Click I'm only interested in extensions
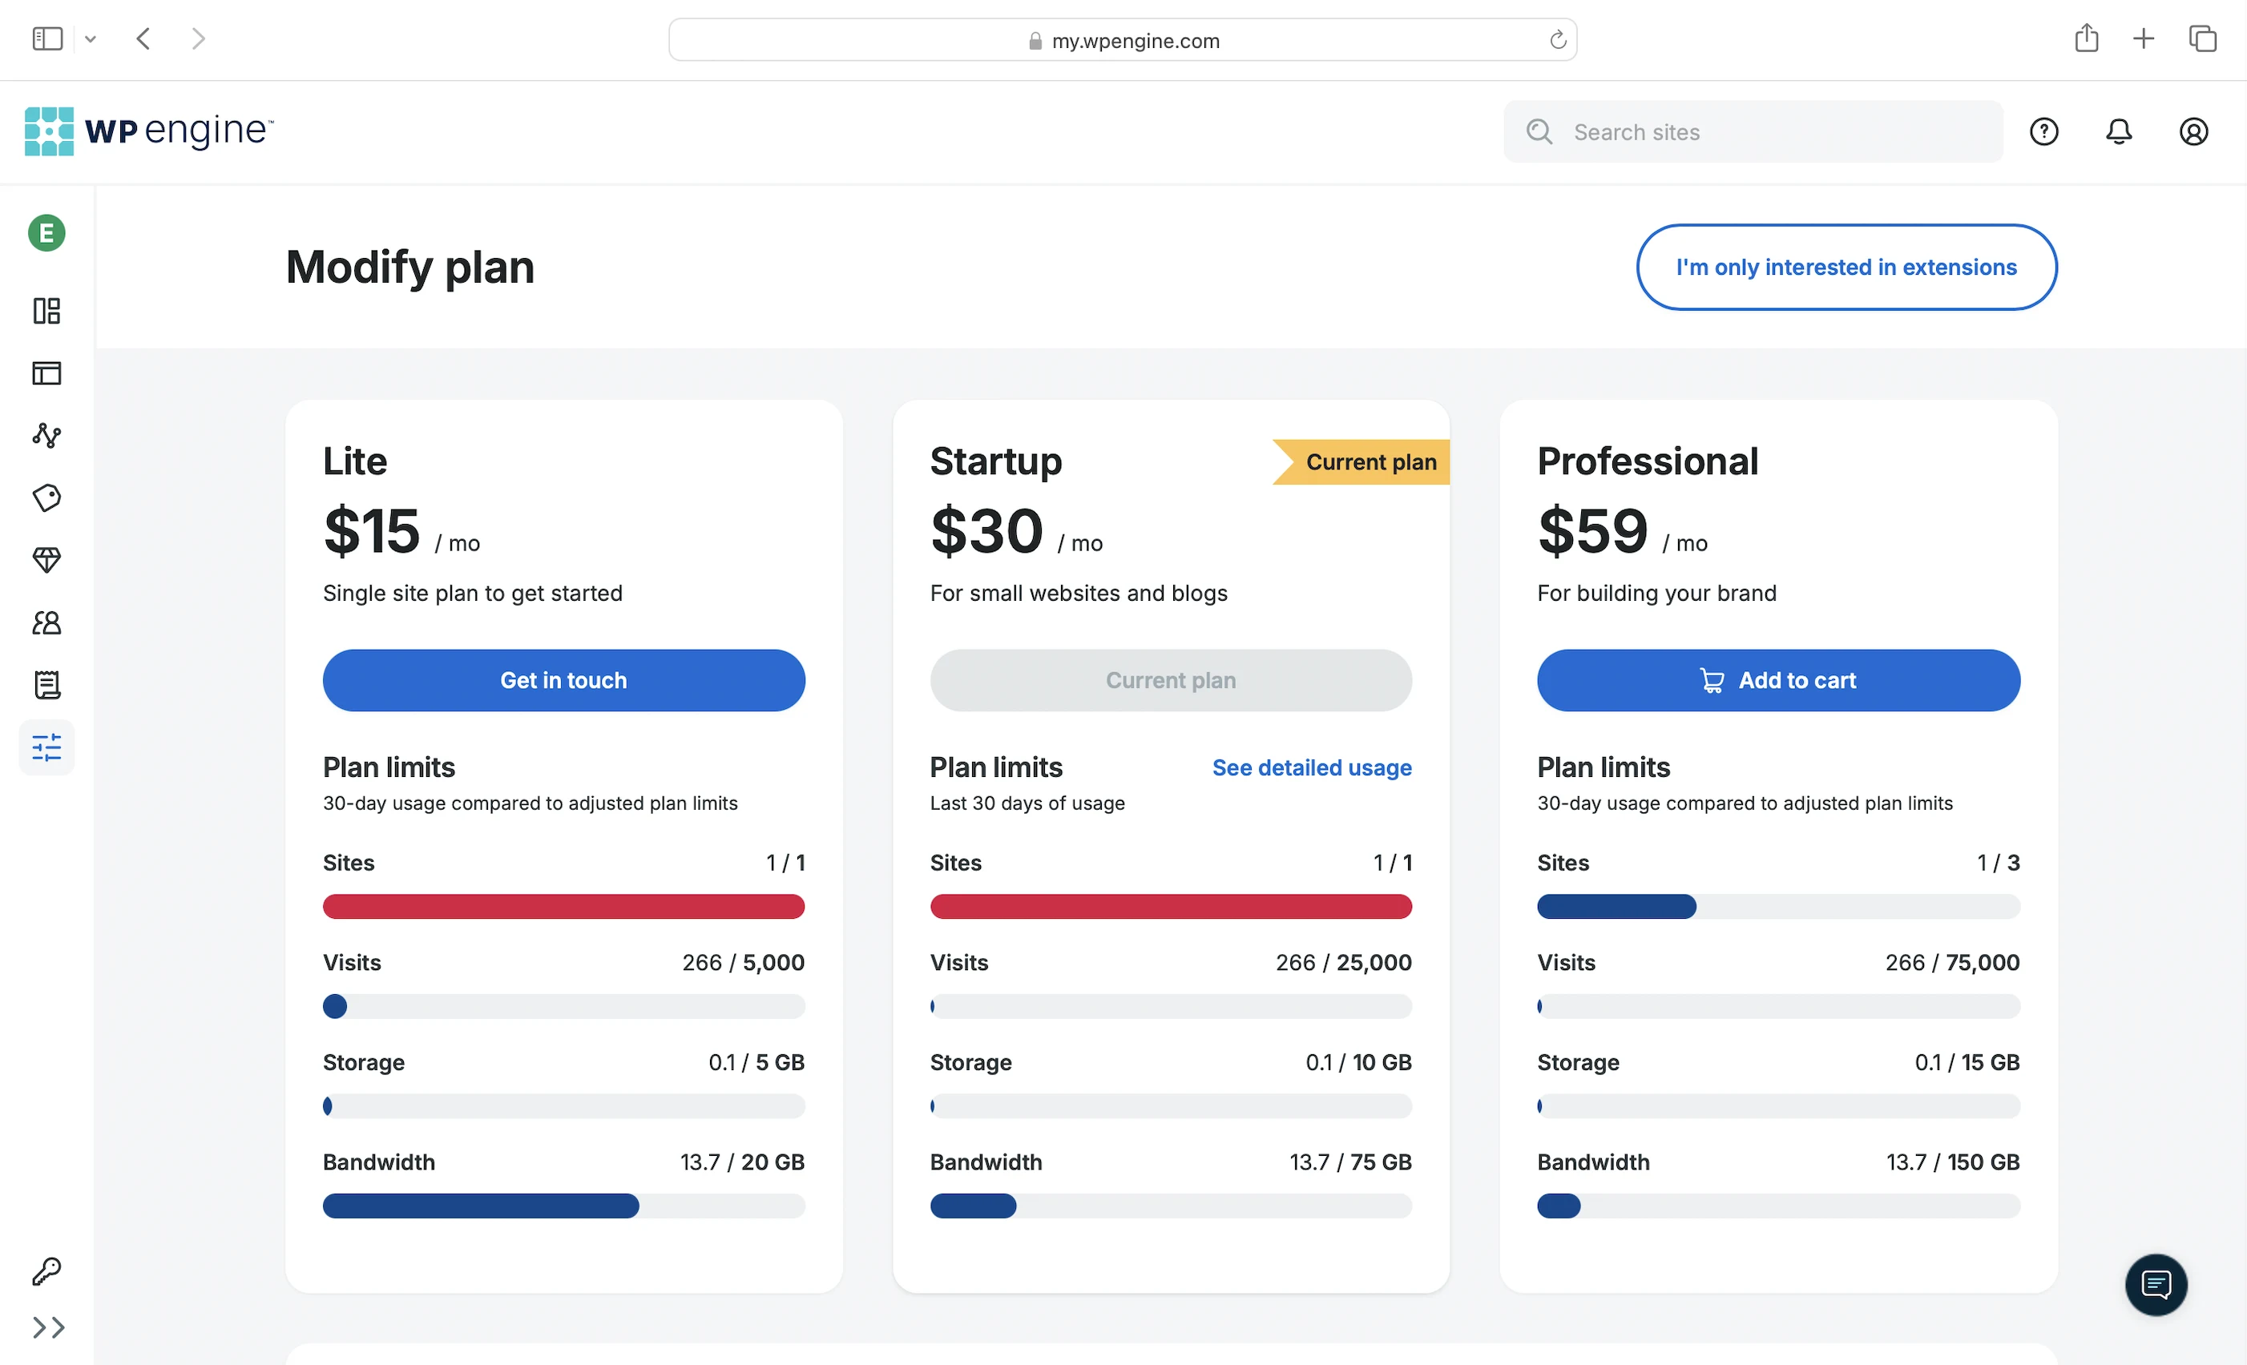Viewport: 2247px width, 1365px height. 1846,268
